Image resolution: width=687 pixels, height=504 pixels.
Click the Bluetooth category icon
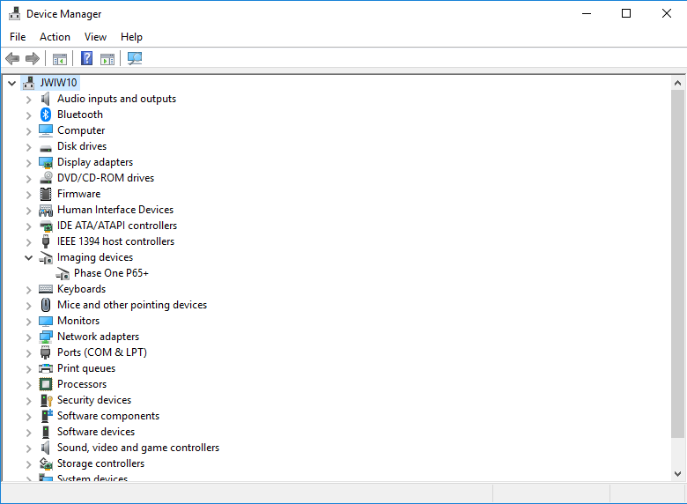[46, 115]
